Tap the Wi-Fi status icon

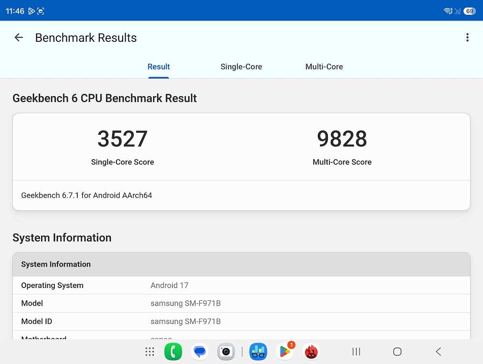[x=448, y=11]
